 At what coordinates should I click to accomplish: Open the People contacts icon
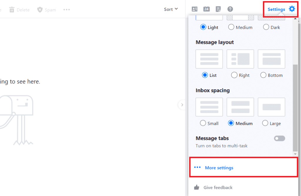(194, 9)
